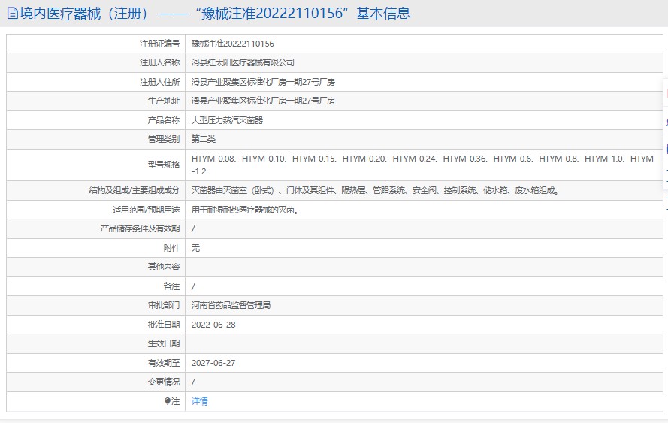Click the 生效日期 label cell
The height and width of the screenshot is (423, 668).
click(x=96, y=344)
